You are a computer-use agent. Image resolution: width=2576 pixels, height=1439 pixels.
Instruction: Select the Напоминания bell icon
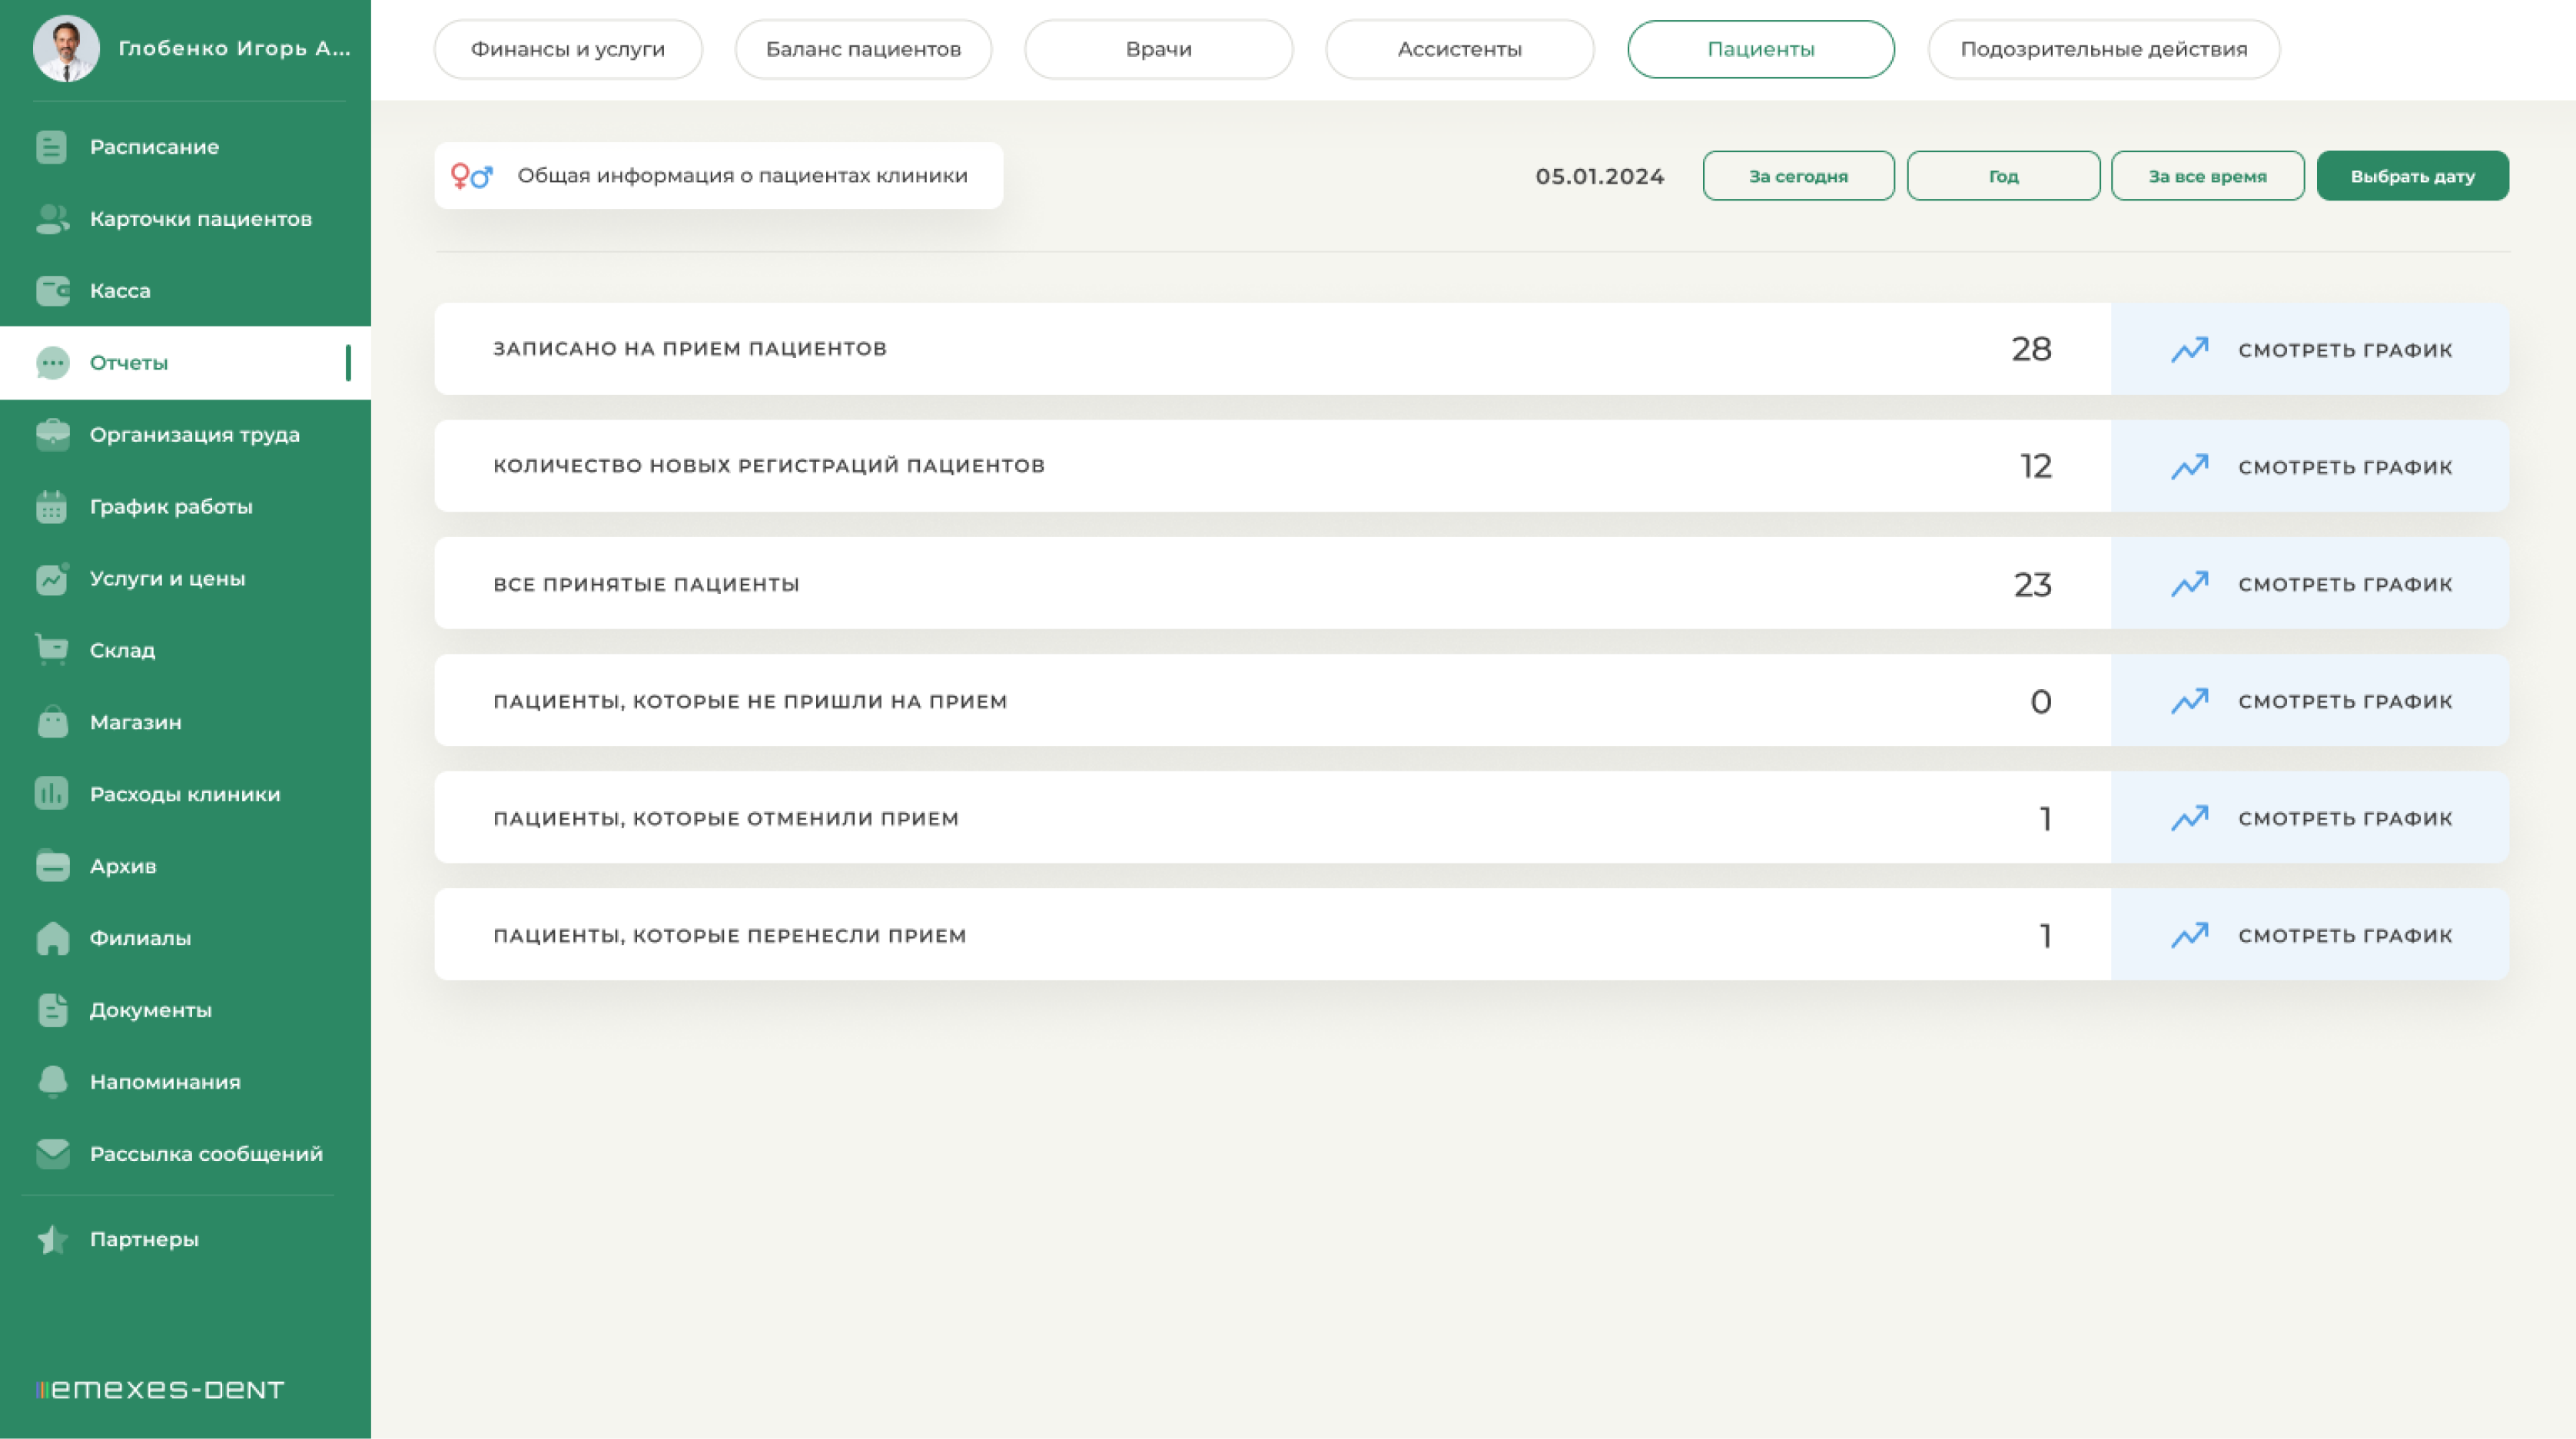(52, 1082)
